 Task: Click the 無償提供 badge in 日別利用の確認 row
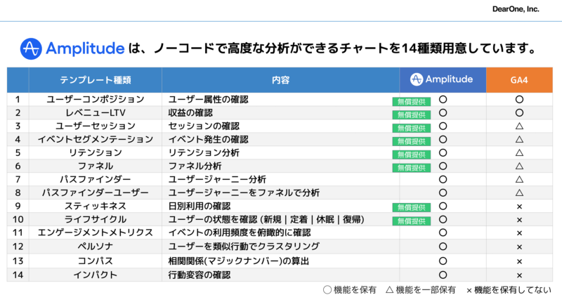(x=412, y=208)
